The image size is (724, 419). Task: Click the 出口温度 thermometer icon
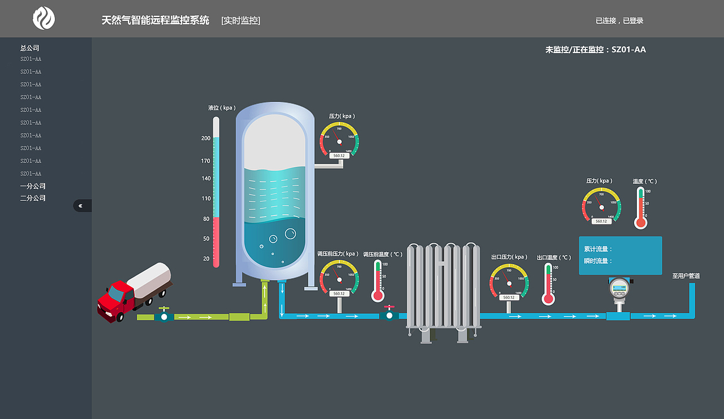tap(548, 280)
